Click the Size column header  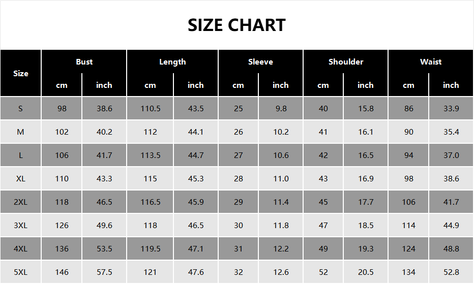[21, 73]
